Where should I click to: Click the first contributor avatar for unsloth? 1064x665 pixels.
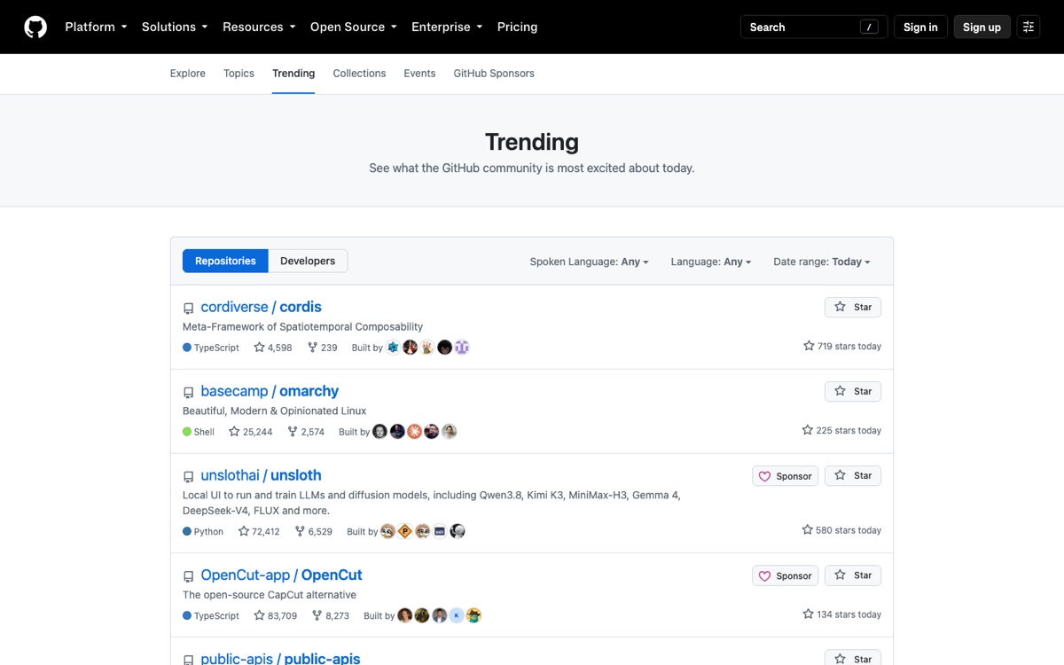point(387,531)
